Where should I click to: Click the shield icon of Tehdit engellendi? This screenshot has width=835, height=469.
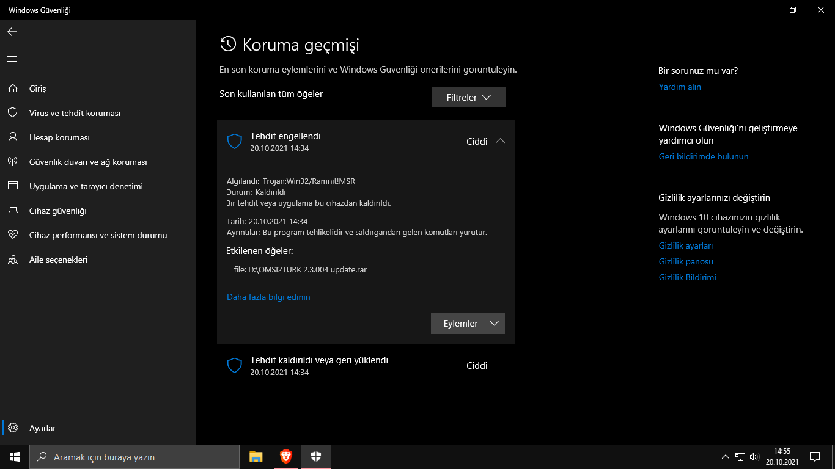[x=235, y=142]
